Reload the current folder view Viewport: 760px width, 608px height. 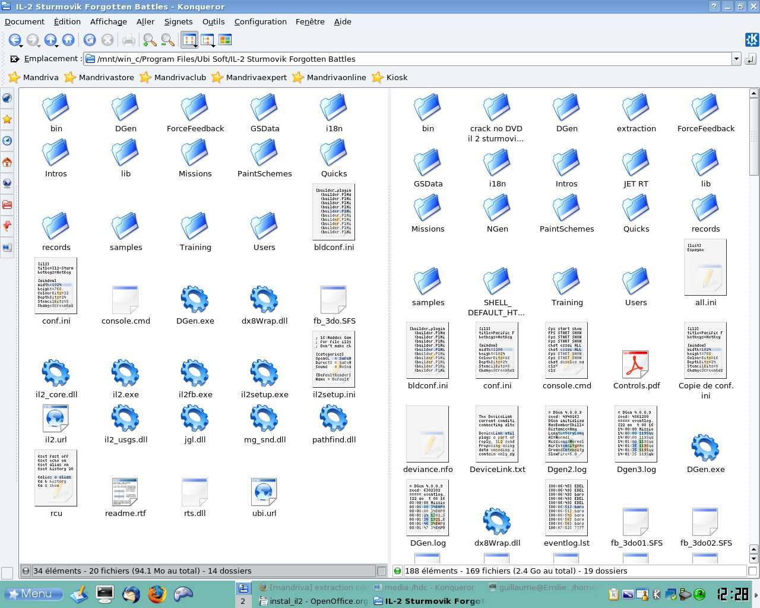pyautogui.click(x=90, y=40)
